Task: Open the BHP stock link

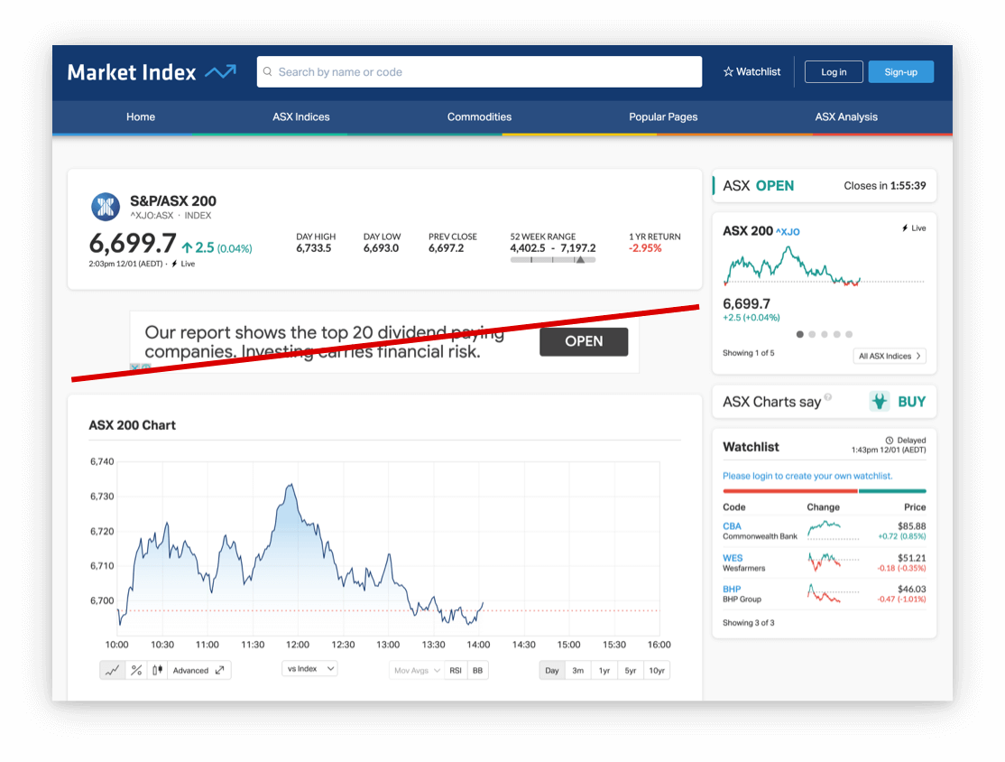Action: pos(732,589)
